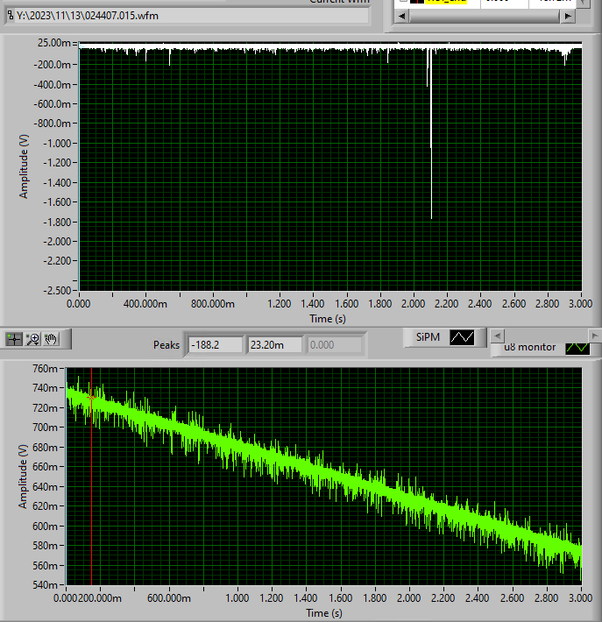602x622 pixels.
Task: Click the Peaks field showing 23.20m
Action: click(x=274, y=344)
